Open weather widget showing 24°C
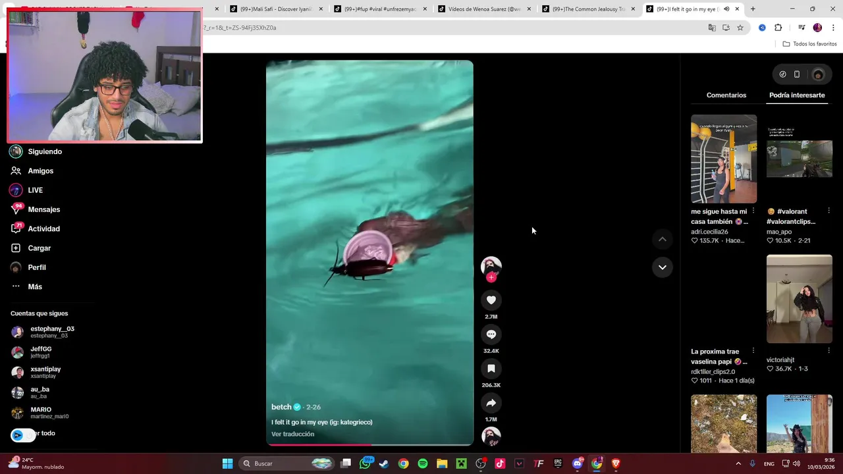843x474 pixels. coord(36,463)
